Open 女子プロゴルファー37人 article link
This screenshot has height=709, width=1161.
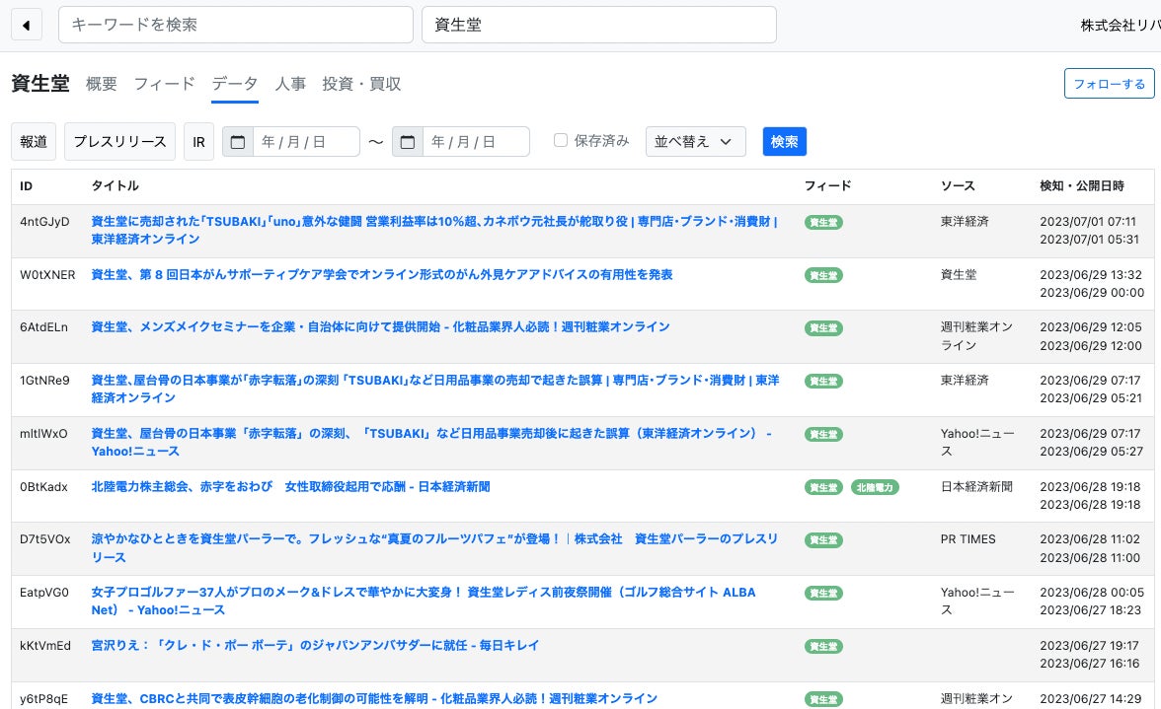423,602
